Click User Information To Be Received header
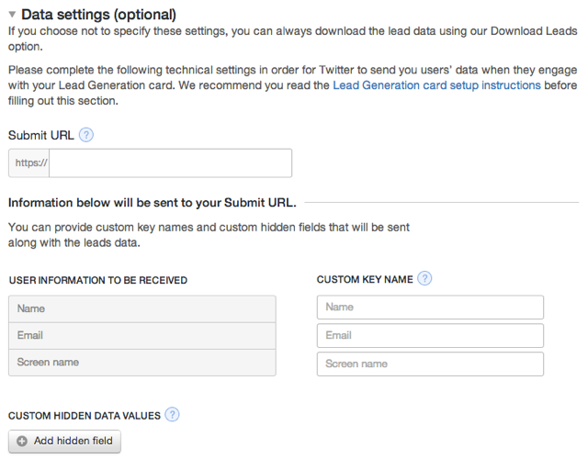The width and height of the screenshot is (588, 459). pos(97,280)
